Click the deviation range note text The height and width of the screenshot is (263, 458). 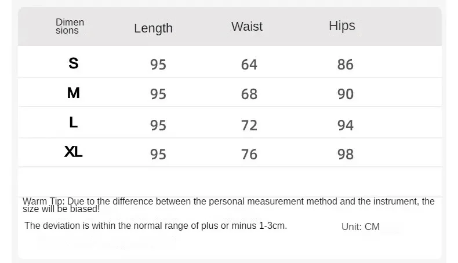point(155,225)
